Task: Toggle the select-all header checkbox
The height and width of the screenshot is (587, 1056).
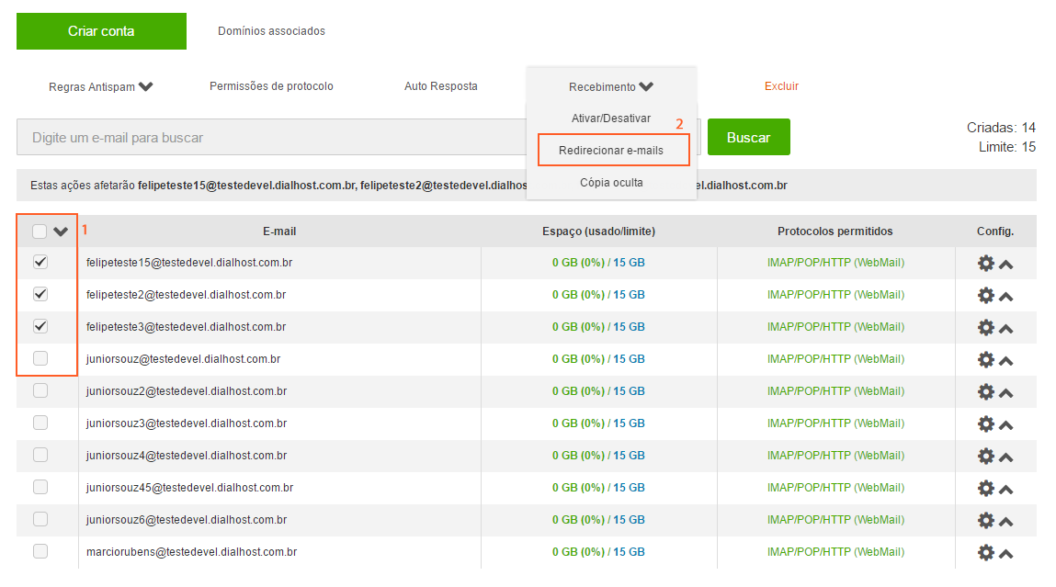Action: click(x=40, y=231)
